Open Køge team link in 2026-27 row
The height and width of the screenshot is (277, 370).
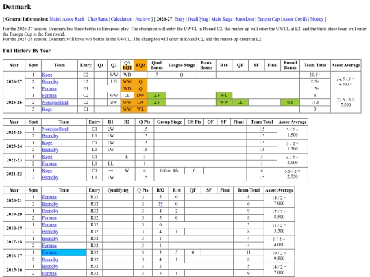(47, 75)
